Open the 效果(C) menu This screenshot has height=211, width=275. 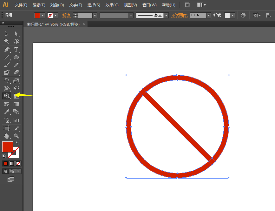pyautogui.click(x=112, y=5)
